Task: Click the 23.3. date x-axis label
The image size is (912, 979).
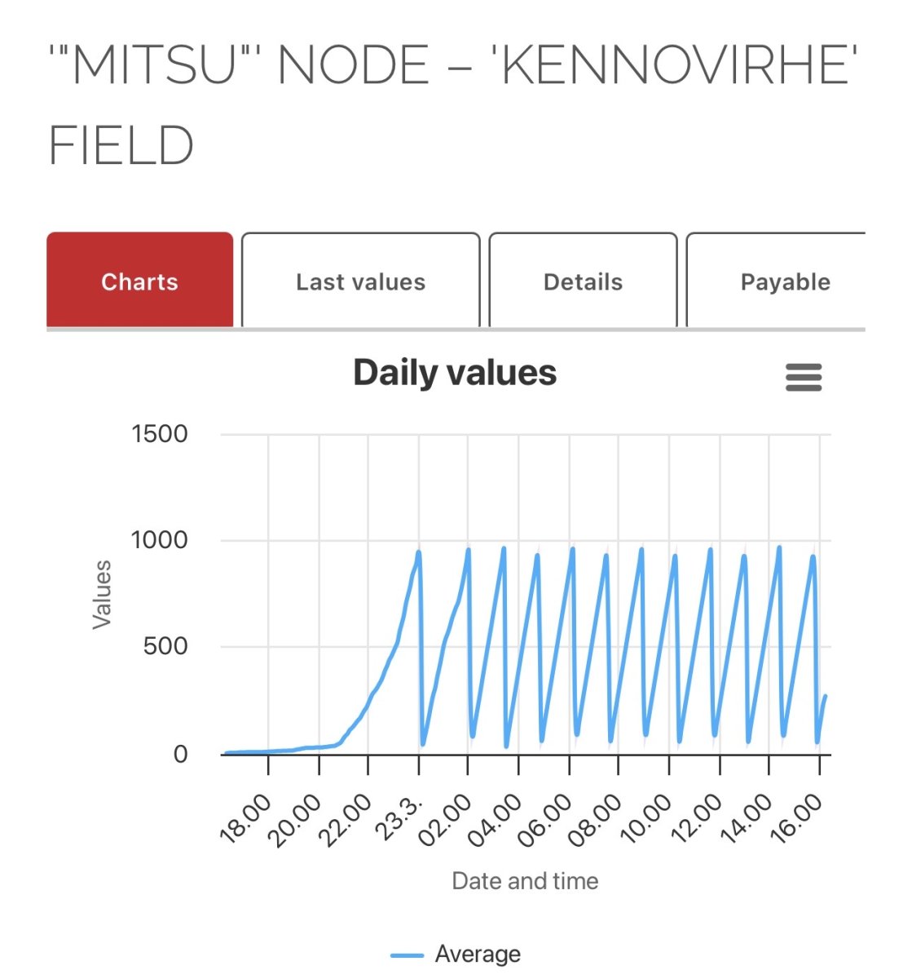Action: point(399,817)
